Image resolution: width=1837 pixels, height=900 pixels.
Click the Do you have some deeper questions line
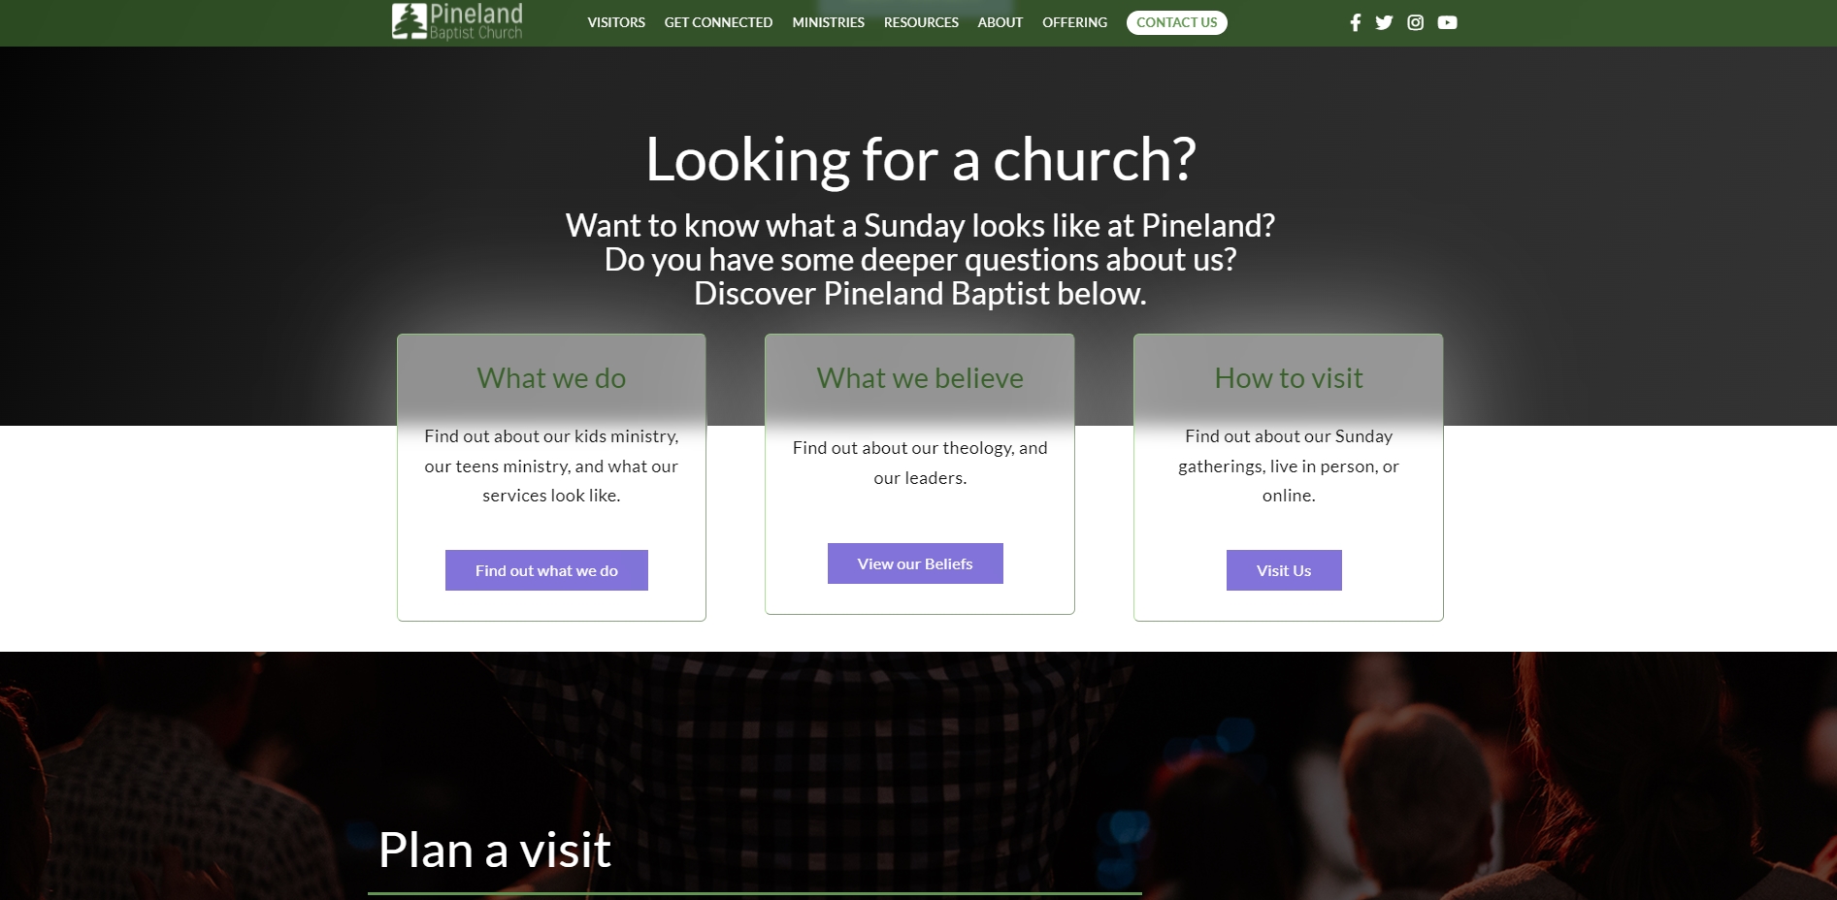[920, 260]
